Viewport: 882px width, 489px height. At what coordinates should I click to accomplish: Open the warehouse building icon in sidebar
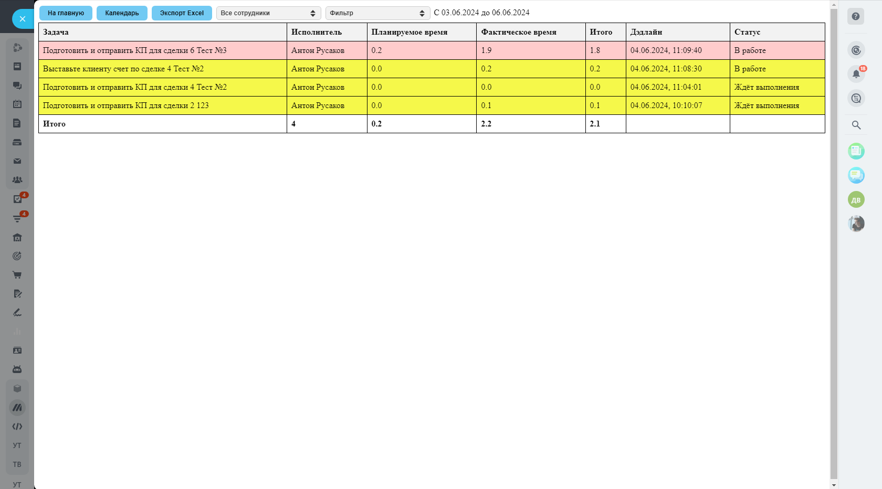click(17, 238)
